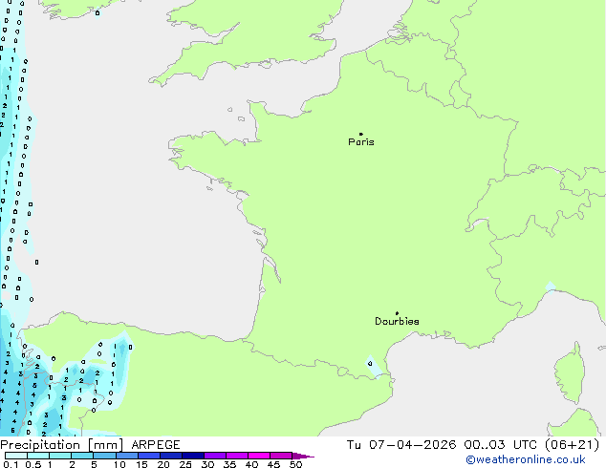The image size is (606, 468).
Task: Select the 25–30 mm dark blue legend swatch
Action: tap(193, 456)
